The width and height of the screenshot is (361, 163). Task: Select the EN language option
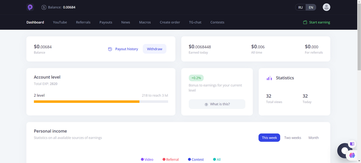pos(311,7)
